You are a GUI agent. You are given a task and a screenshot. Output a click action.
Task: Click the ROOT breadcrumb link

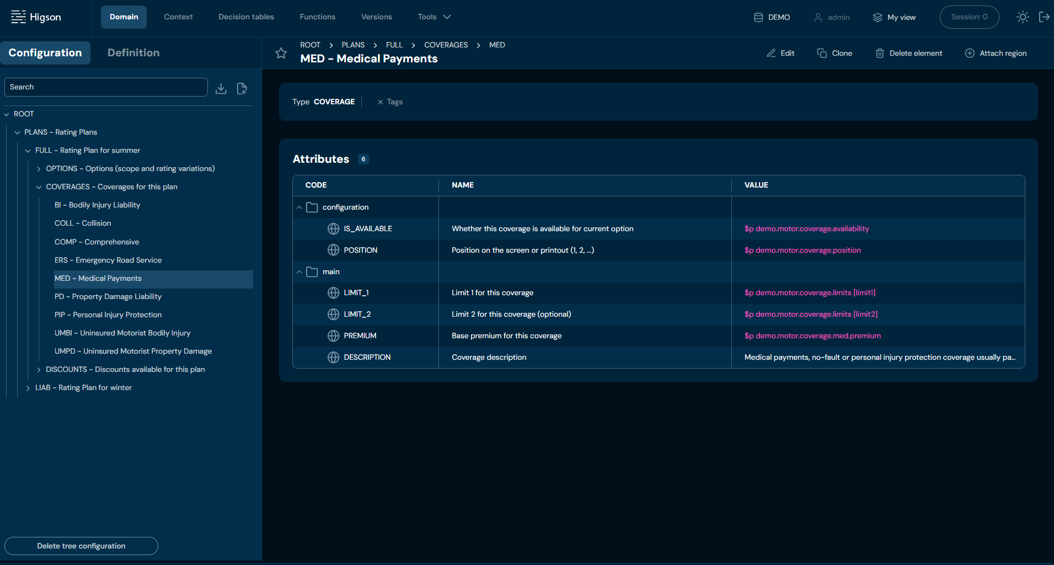[310, 45]
